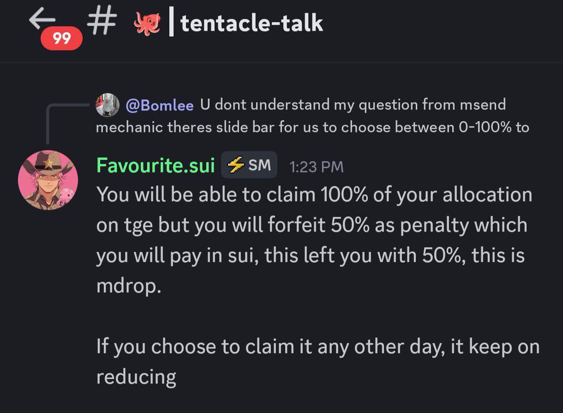This screenshot has width=563, height=413.
Task: Tap the SM server tag badge
Action: click(249, 165)
